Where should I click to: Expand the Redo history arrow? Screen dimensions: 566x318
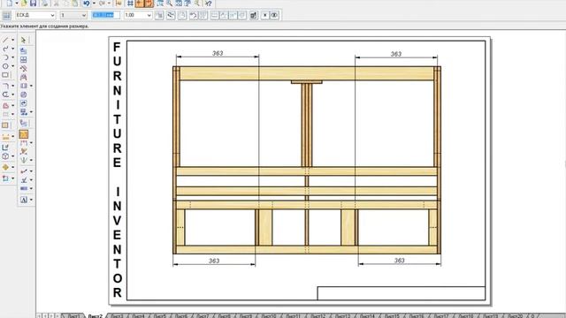109,4
